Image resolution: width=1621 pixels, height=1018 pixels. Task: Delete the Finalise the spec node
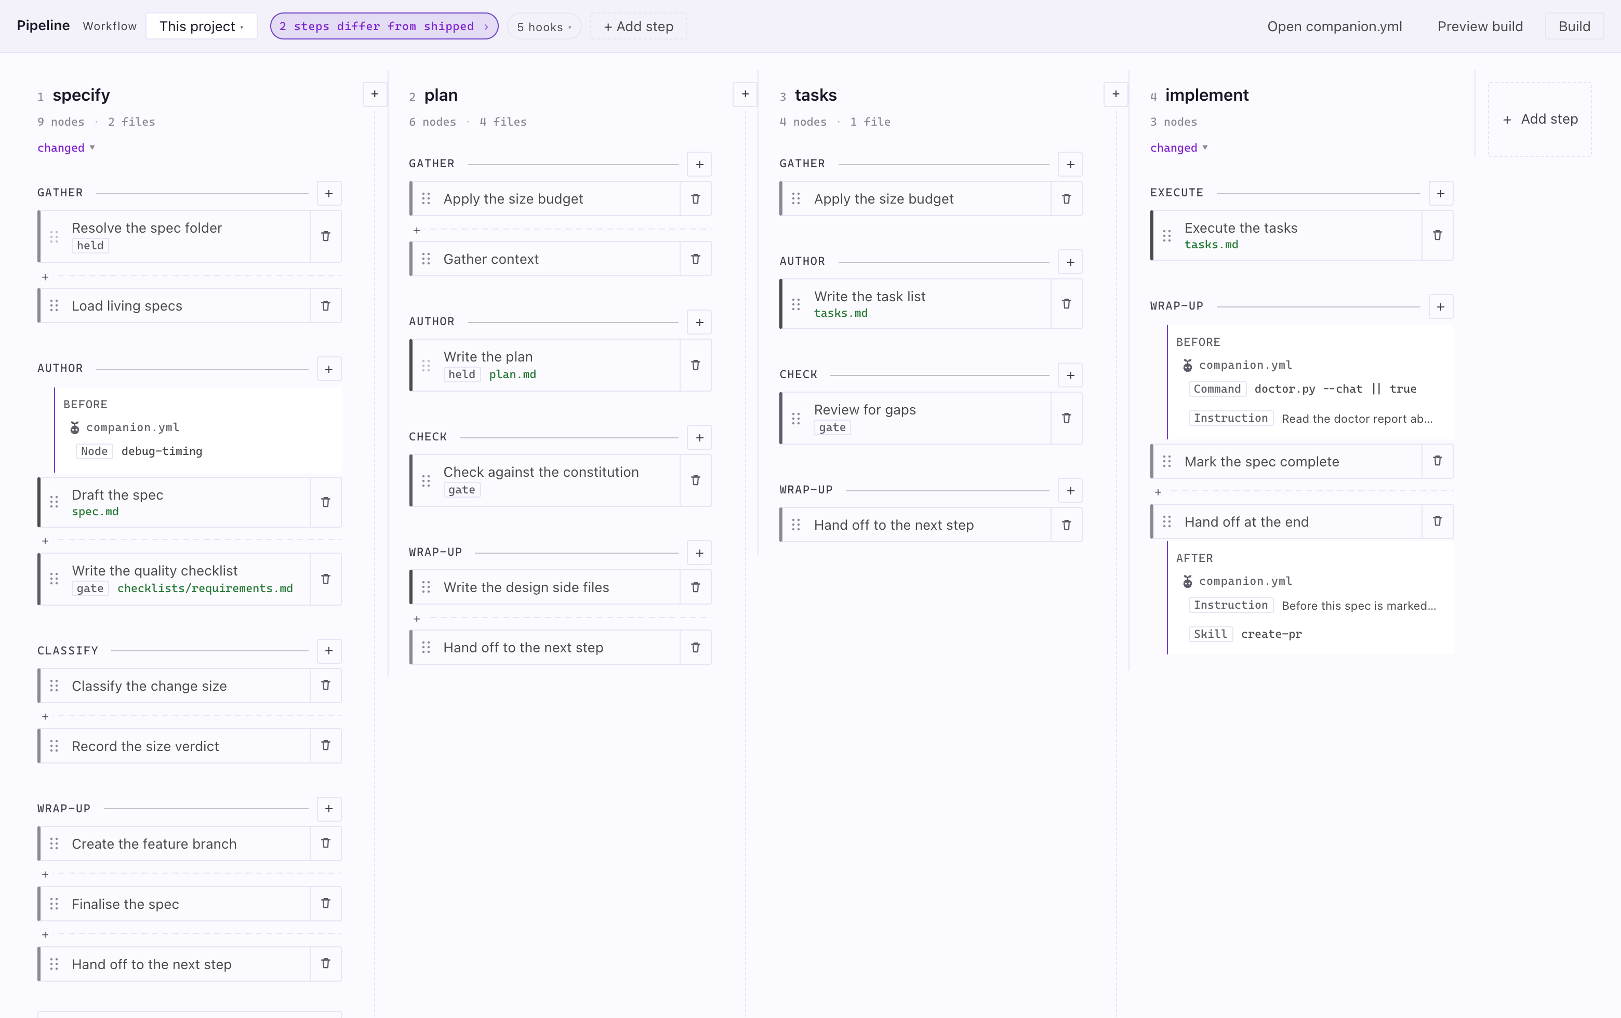(x=326, y=904)
